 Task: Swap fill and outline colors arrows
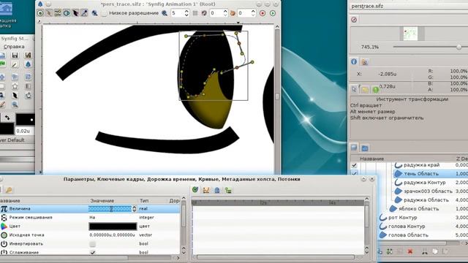[x=7, y=118]
